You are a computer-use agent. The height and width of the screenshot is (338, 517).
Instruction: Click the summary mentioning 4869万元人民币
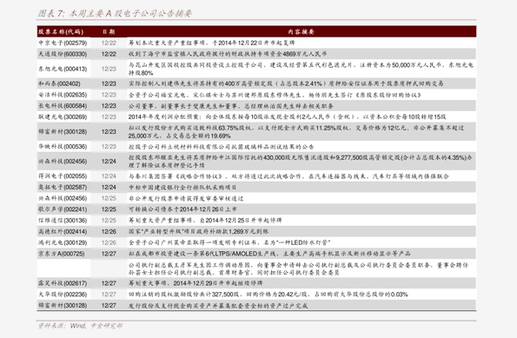pyautogui.click(x=228, y=54)
